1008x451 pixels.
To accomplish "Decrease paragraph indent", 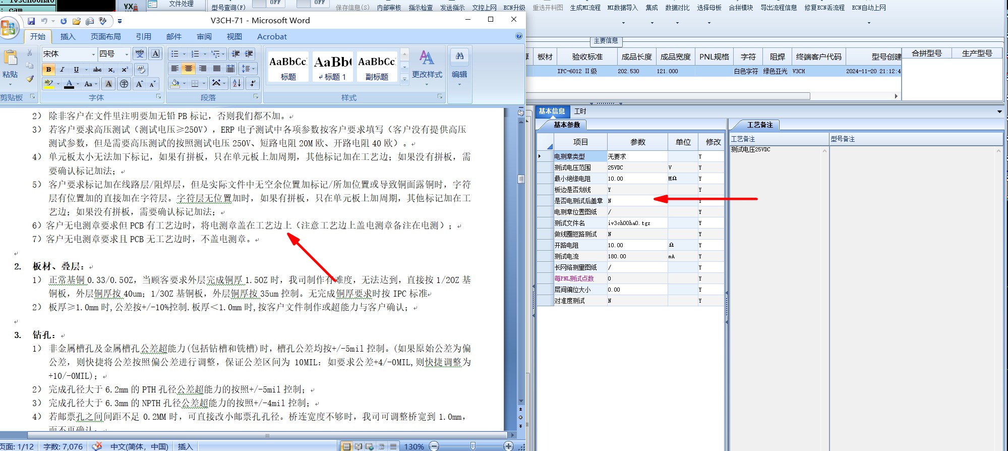I will pos(235,54).
